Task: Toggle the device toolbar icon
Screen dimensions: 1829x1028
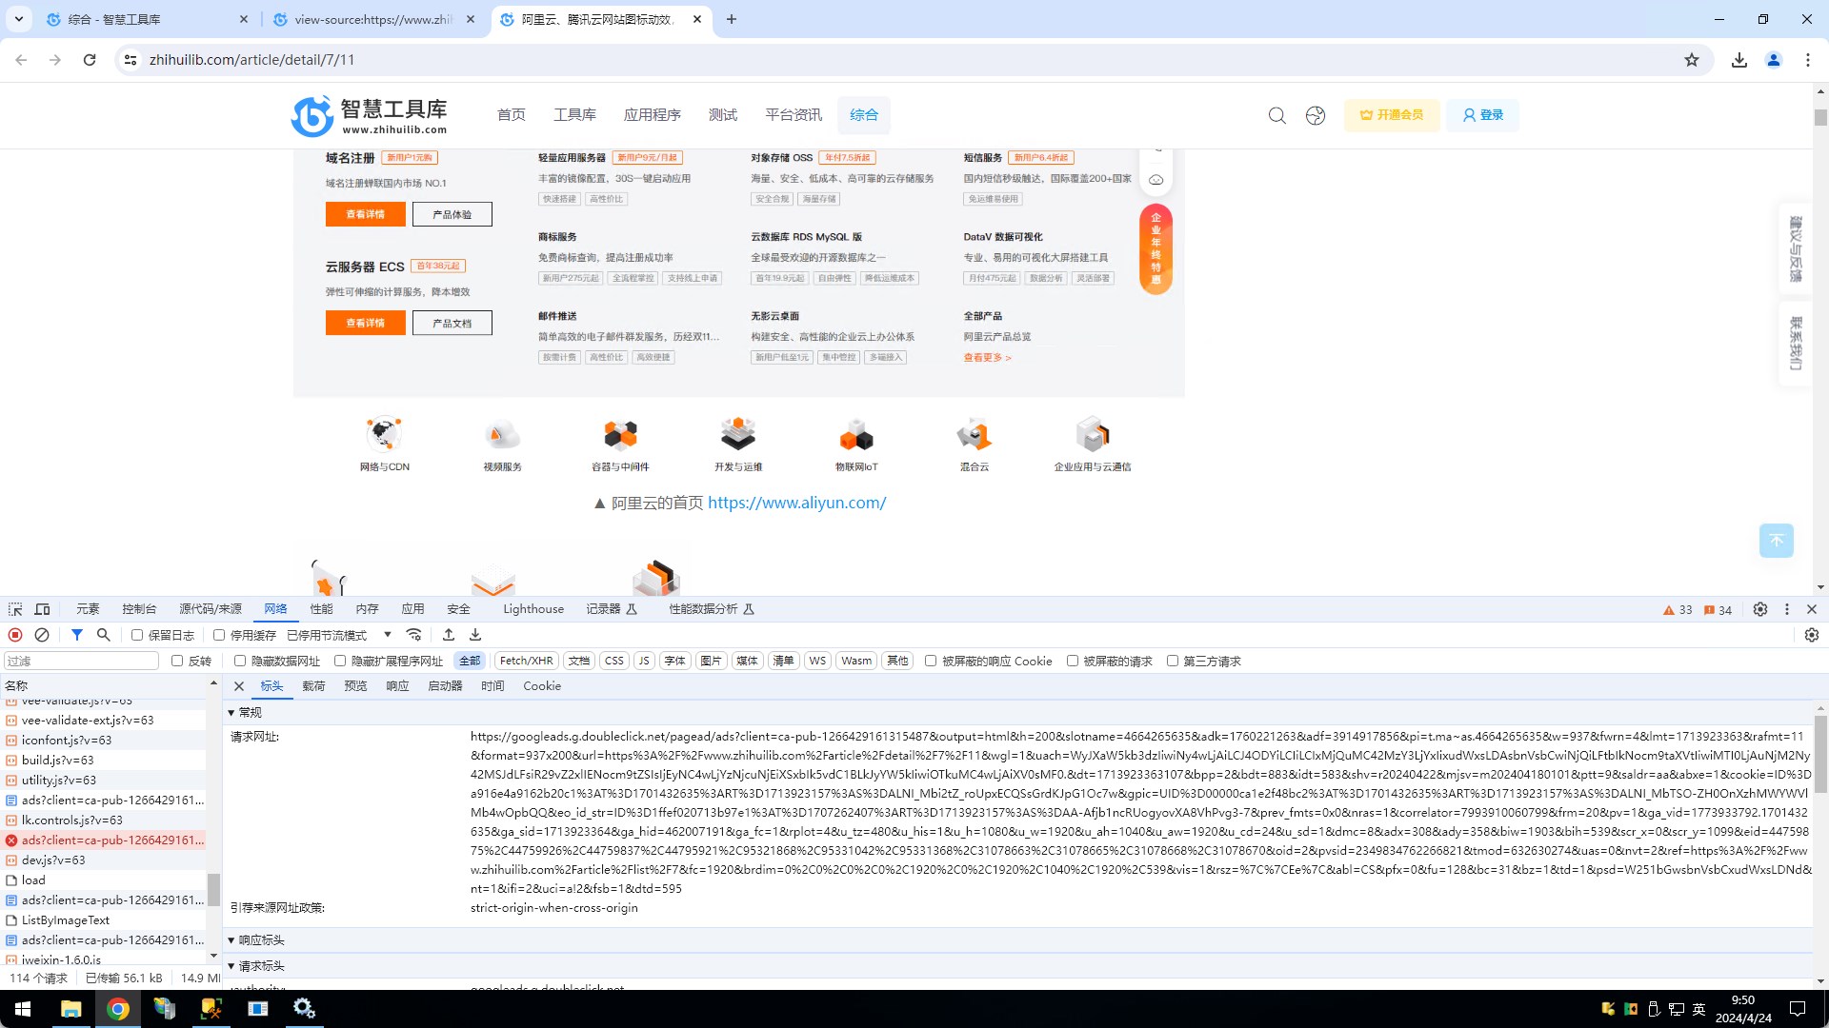Action: (x=42, y=609)
